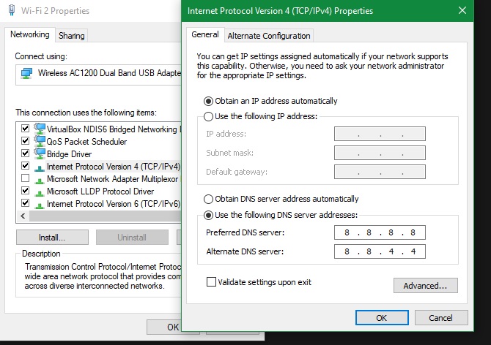The image size is (491, 345).
Task: Click the Preferred DNS server field
Action: (x=380, y=234)
